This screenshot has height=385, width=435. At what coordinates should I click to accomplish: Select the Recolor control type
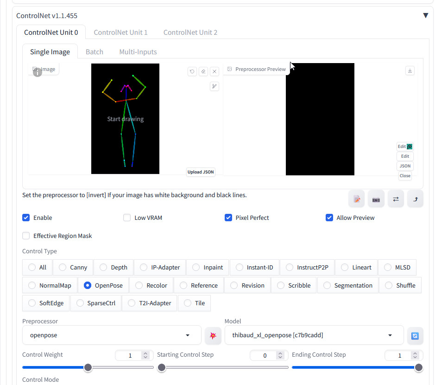pos(151,285)
